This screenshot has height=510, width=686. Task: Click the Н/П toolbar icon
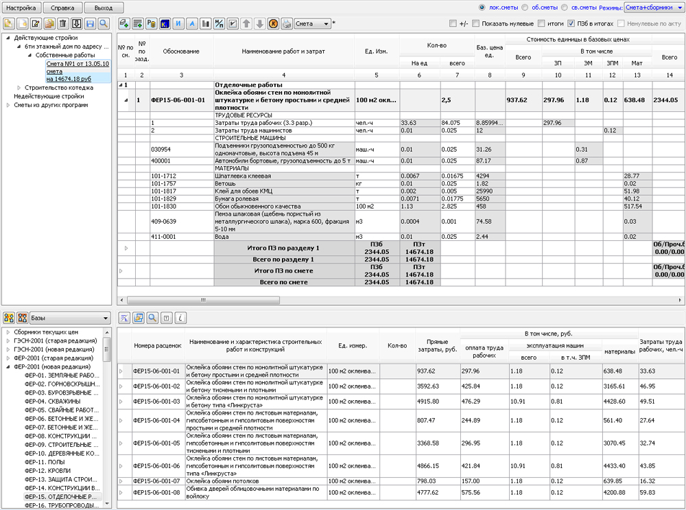pos(219,24)
